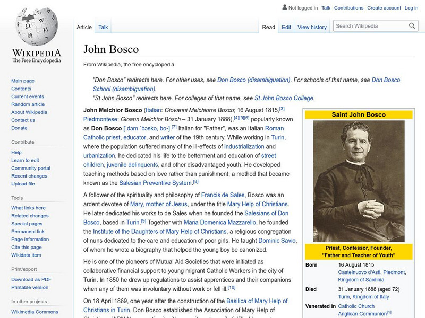Open Don Bosco (disambiguation) link
Image resolution: width=425 pixels, height=318 pixels.
254,80
